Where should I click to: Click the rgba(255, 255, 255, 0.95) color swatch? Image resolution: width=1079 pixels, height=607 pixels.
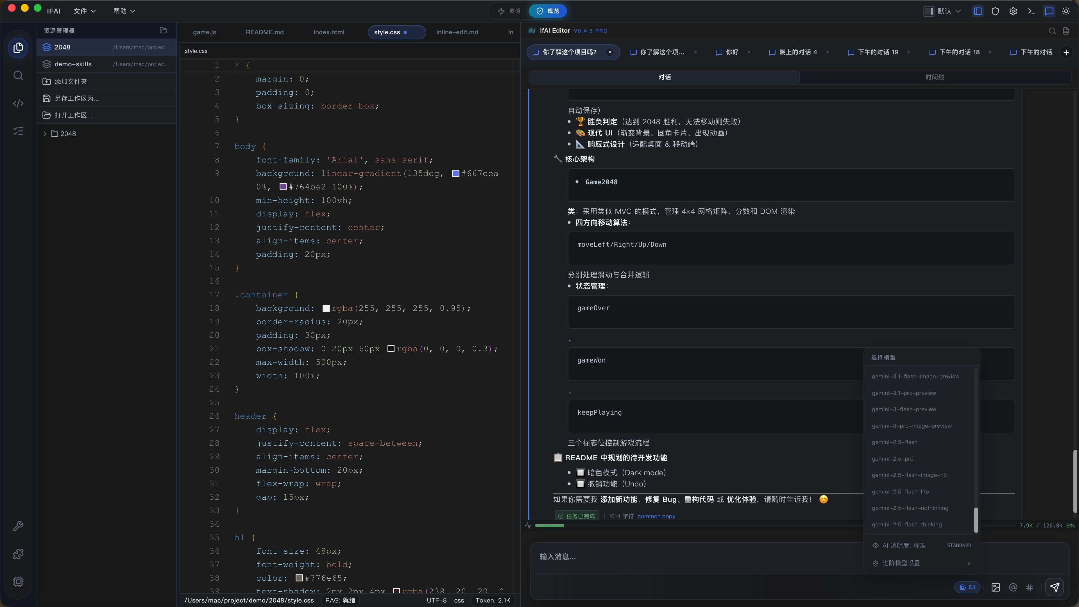pos(326,308)
